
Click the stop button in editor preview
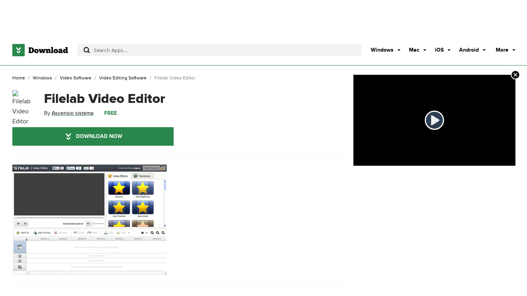click(x=25, y=224)
